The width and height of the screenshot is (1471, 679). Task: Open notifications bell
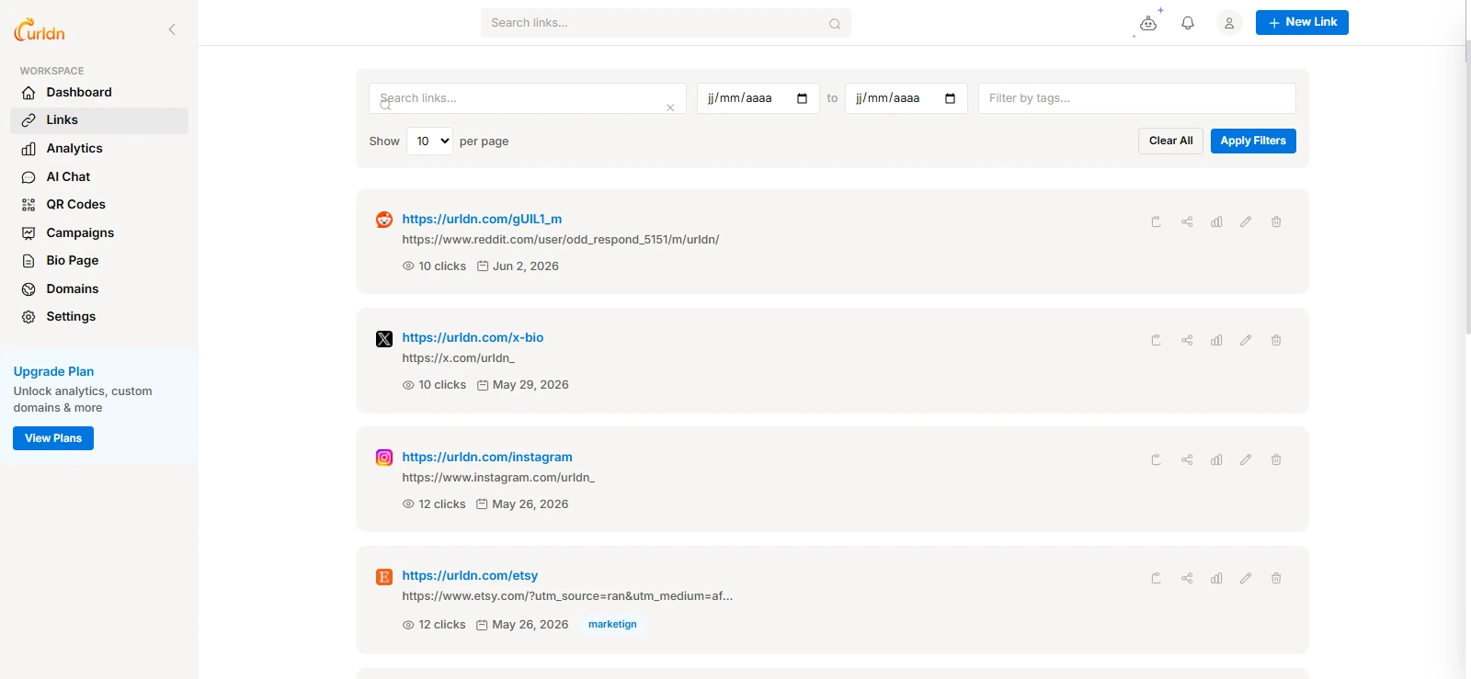1188,23
